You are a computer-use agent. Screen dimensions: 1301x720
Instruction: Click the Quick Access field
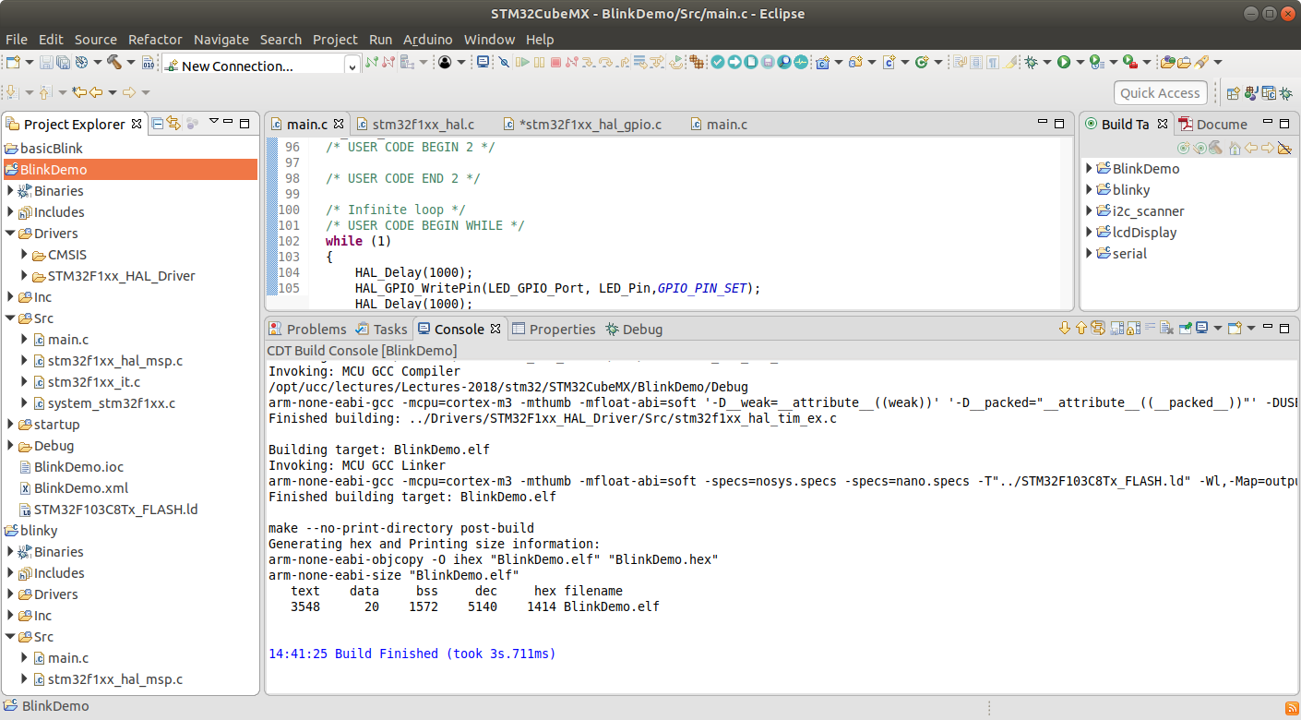1160,92
